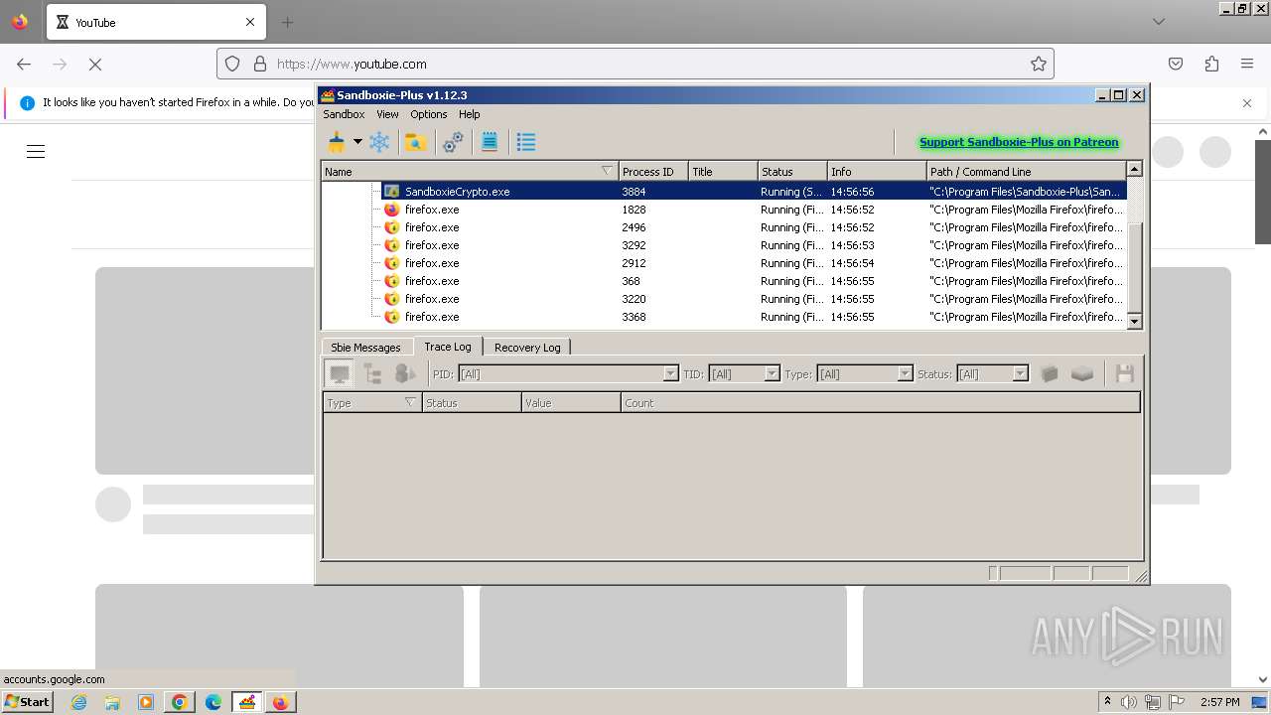Toggle the trace tree view icon
1271x715 pixels.
click(372, 374)
